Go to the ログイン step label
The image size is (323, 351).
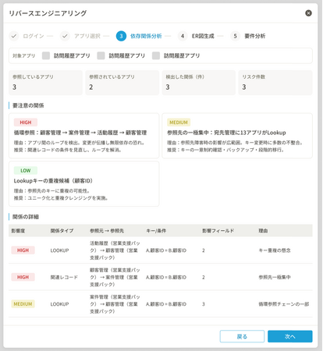click(x=34, y=36)
